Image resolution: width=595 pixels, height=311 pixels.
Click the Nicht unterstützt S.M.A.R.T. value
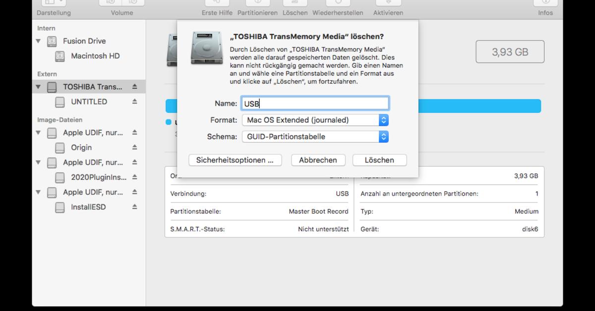click(x=323, y=229)
